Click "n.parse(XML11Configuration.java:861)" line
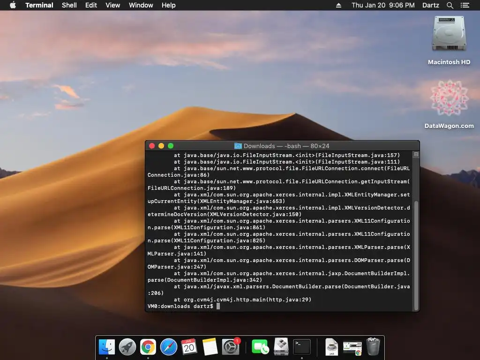 (206, 227)
